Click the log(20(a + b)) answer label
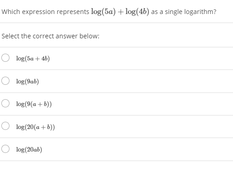 pyautogui.click(x=36, y=127)
